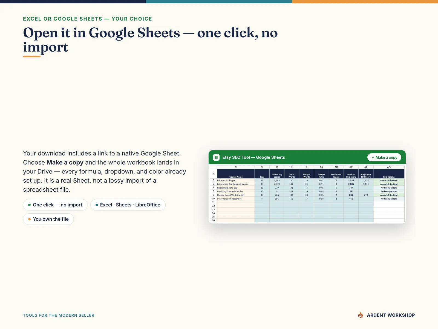Select column V header

pos(262,167)
